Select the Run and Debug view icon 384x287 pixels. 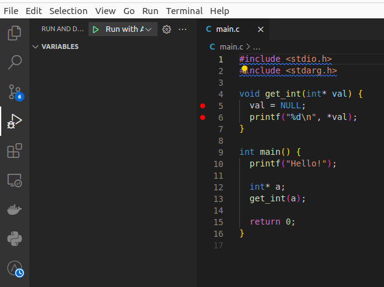tap(15, 121)
